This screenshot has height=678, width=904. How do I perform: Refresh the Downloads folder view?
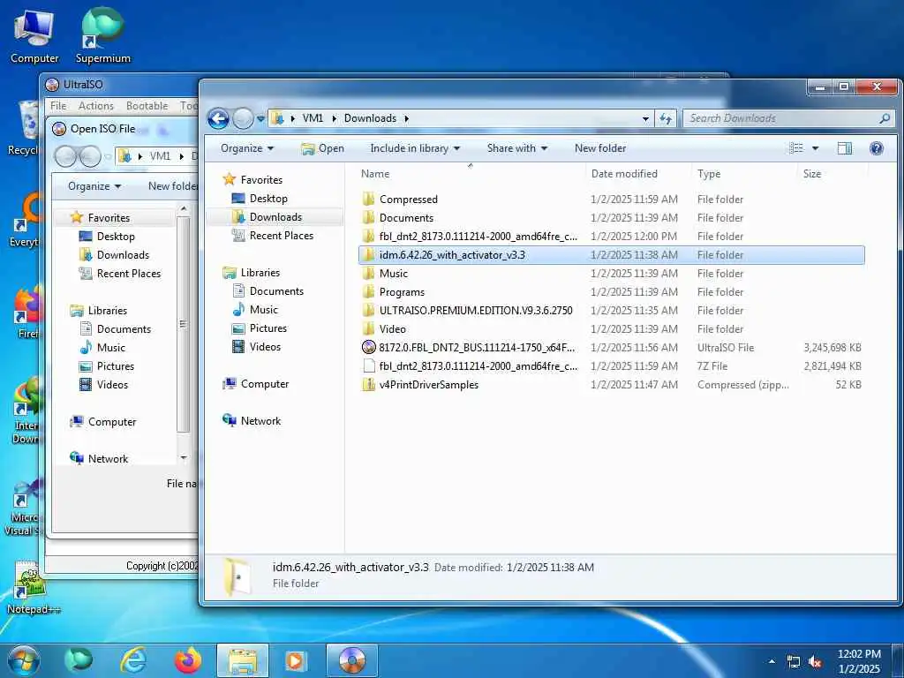tap(666, 118)
